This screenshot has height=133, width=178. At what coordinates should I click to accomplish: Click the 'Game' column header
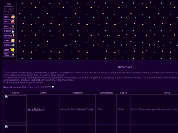[43, 93]
